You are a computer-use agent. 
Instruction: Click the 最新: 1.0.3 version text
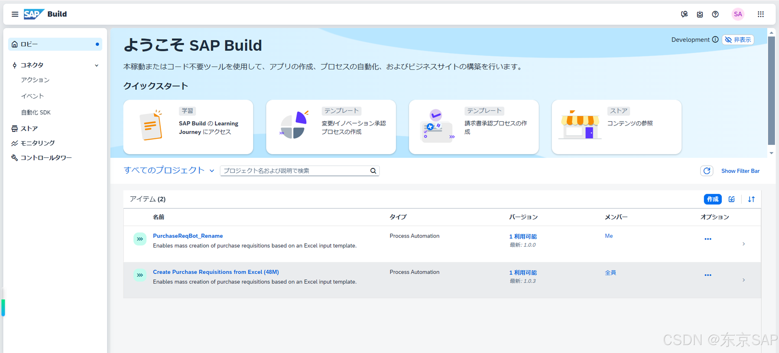(x=522, y=281)
